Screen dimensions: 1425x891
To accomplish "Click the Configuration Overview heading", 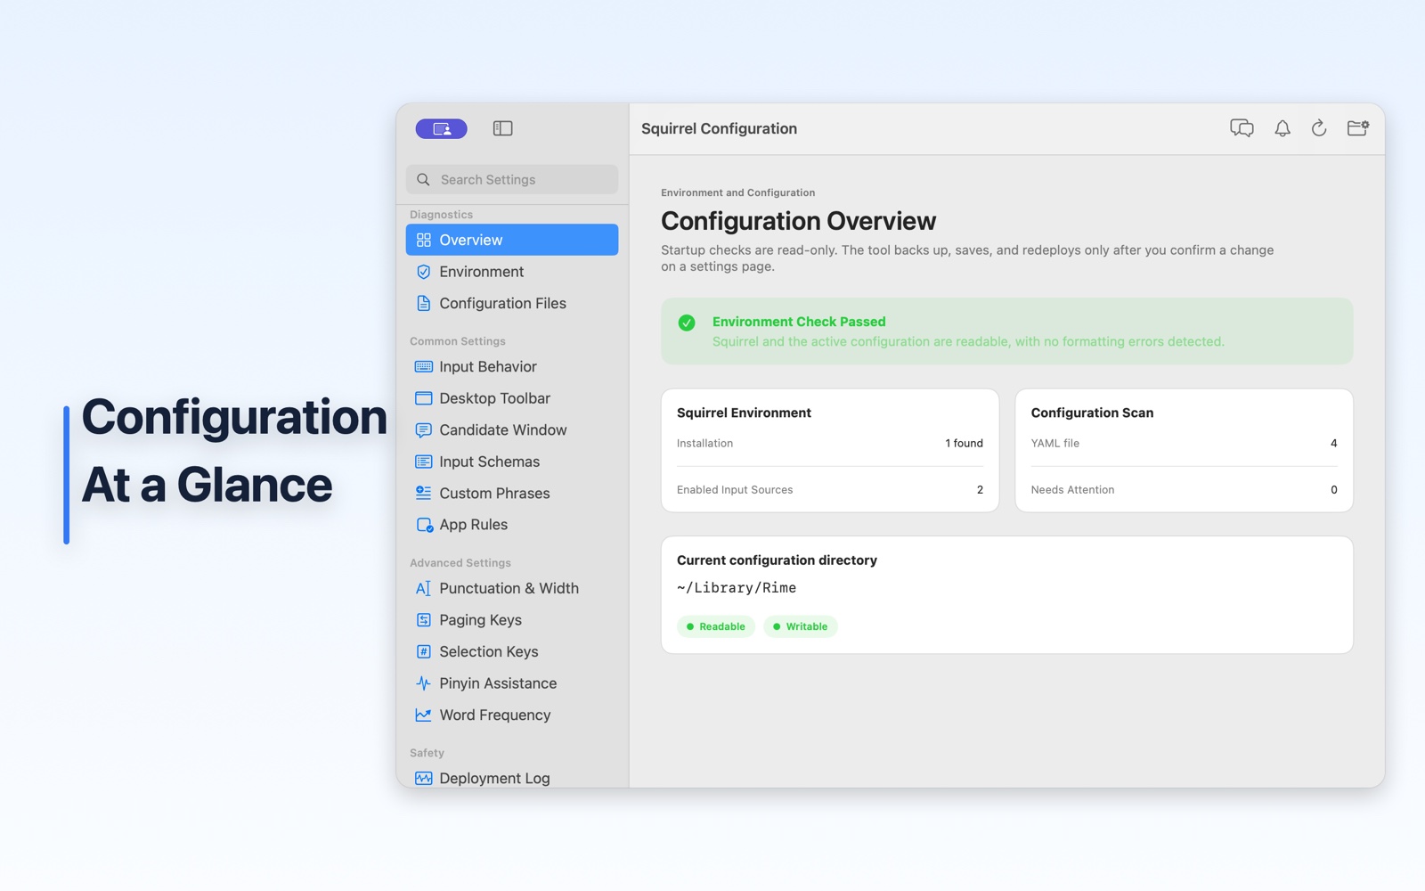I will [x=798, y=221].
